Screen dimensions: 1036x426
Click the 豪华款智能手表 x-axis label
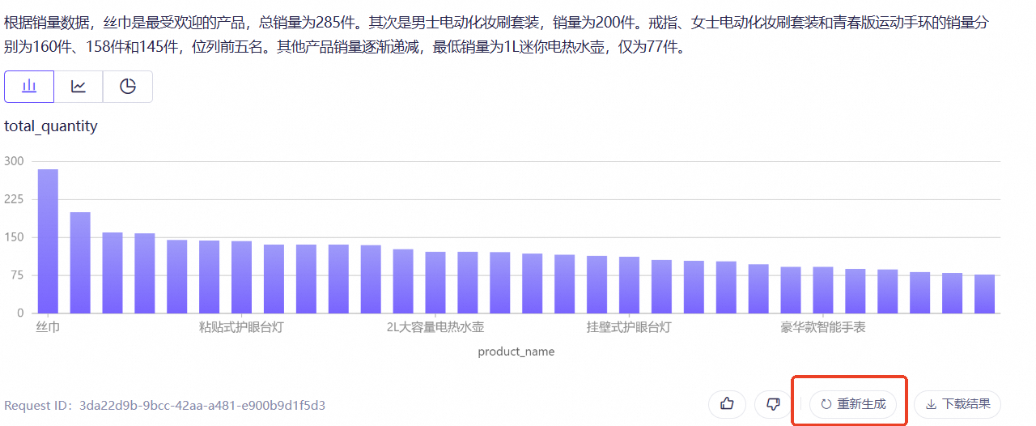tap(823, 328)
